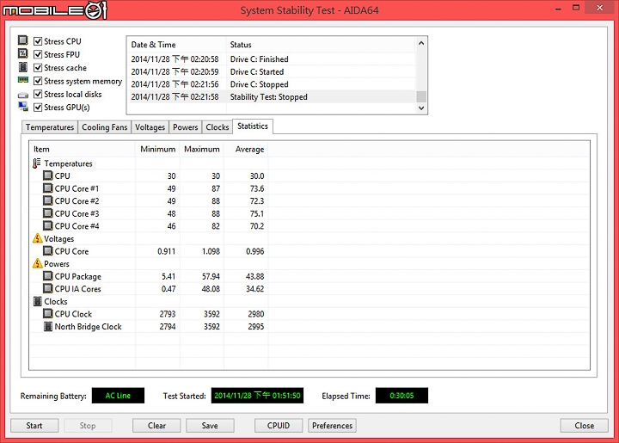Click the chip icon next to Clocks group
619x443 pixels.
click(x=38, y=301)
